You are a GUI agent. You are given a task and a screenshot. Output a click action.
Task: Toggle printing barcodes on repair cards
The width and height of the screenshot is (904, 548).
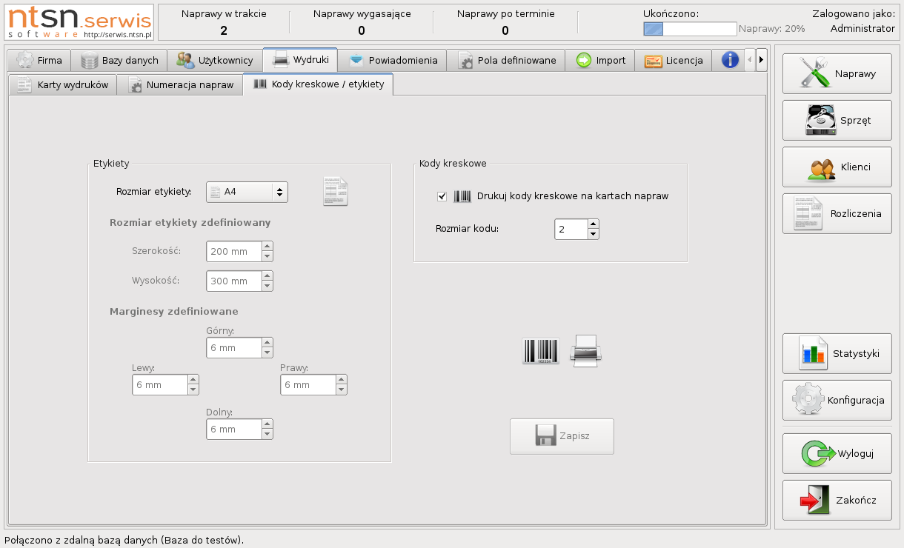tap(442, 196)
